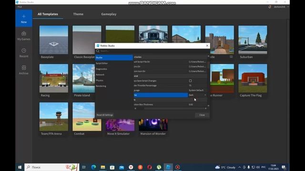Choose the Move It Simulator template
Image resolution: width=305 pixels, height=171 pixels.
tap(120, 127)
